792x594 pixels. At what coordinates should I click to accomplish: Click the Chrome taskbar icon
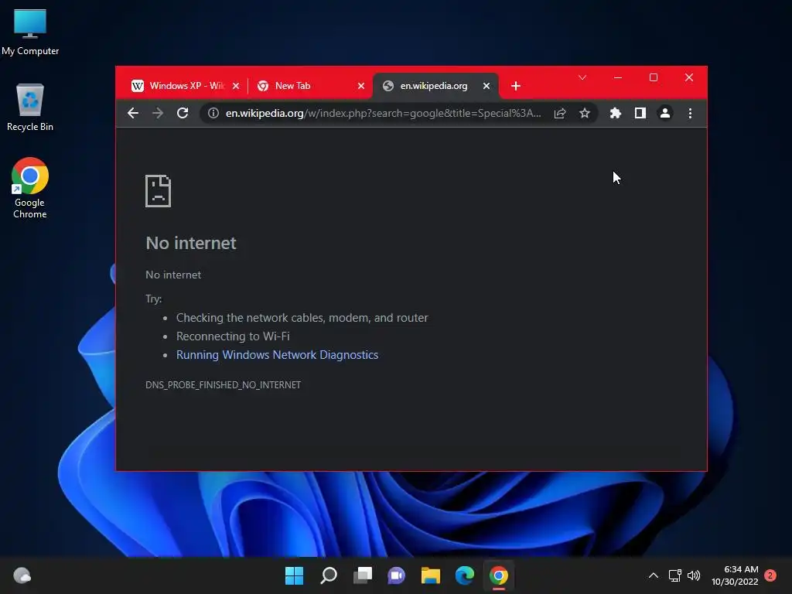499,575
